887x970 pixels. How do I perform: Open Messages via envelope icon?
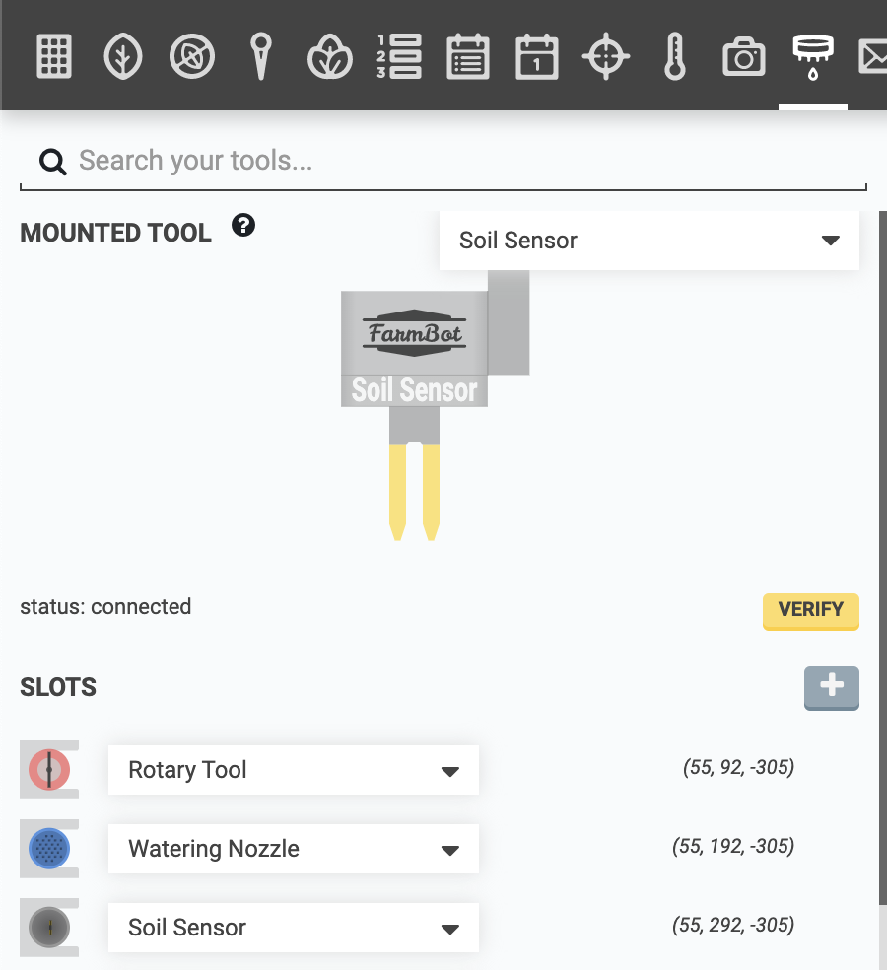point(875,56)
